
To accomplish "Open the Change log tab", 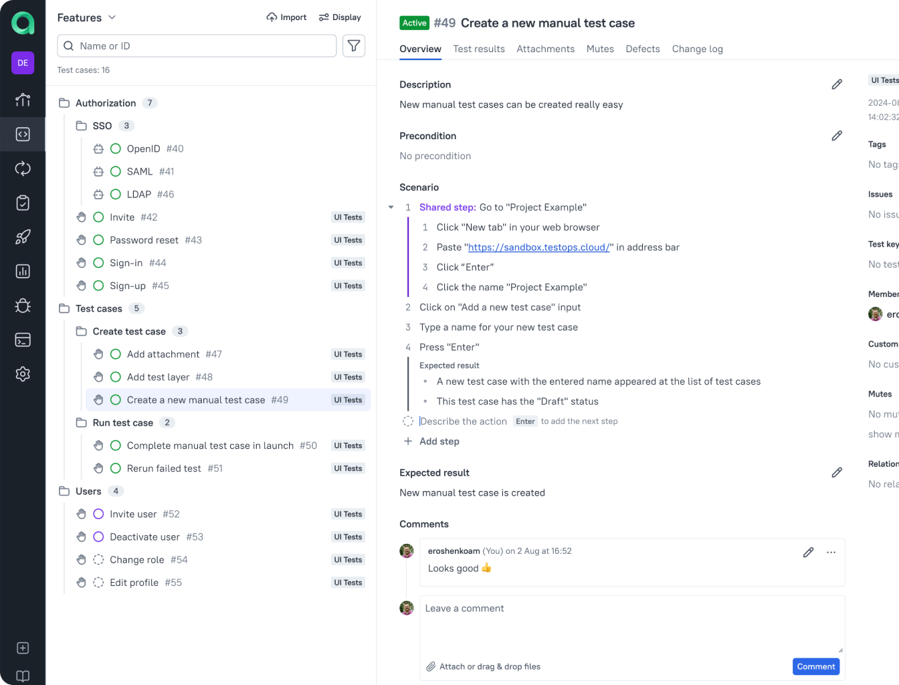I will [x=697, y=49].
